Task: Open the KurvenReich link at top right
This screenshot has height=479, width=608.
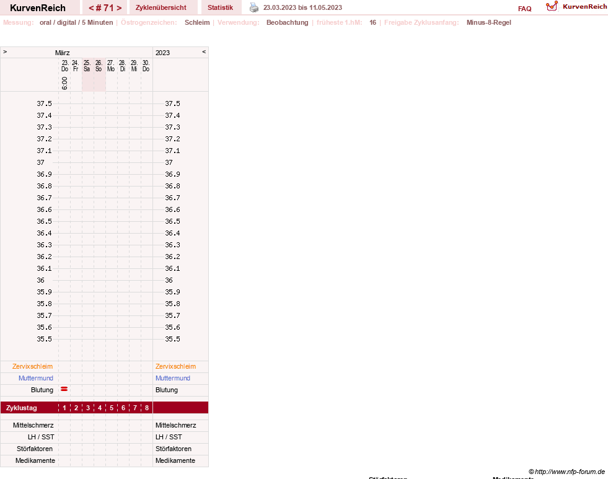Action: [584, 7]
